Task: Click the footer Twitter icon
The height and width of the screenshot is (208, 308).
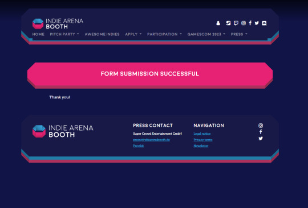Action: 261,139
